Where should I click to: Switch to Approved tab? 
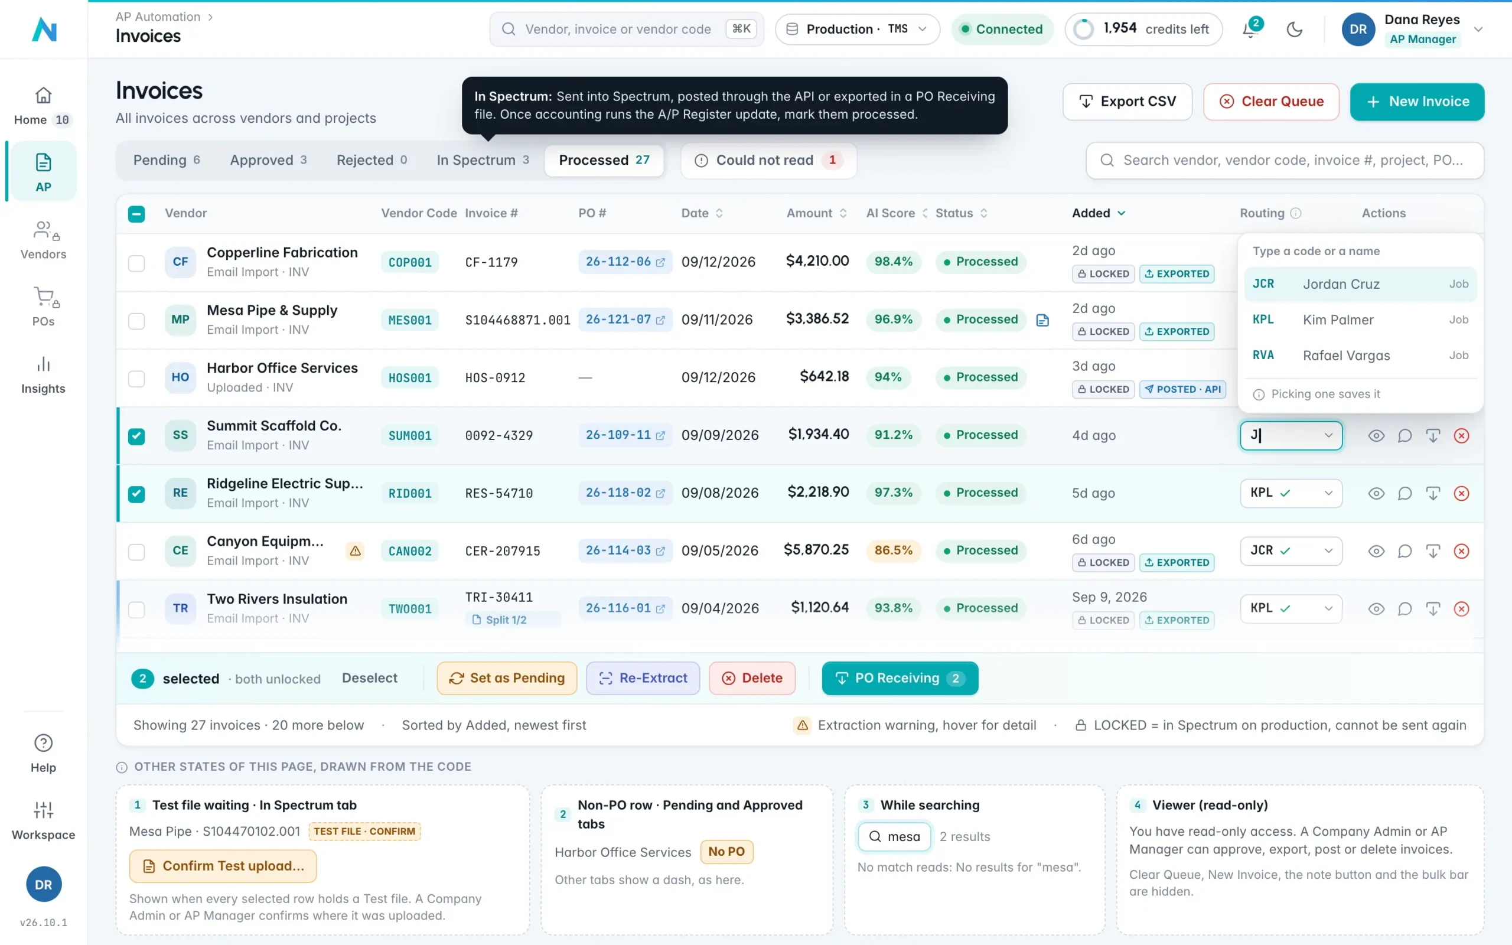tap(268, 160)
